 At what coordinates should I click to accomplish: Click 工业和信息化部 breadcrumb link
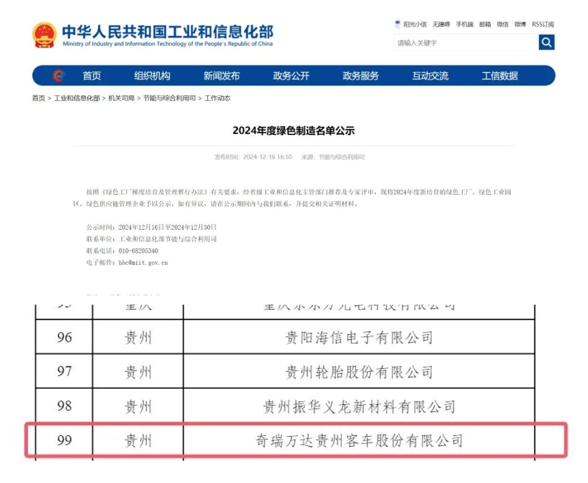77,98
